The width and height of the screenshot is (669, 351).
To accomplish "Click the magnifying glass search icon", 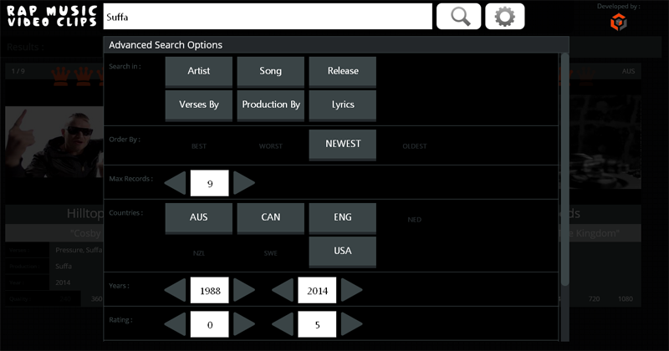I will (458, 17).
